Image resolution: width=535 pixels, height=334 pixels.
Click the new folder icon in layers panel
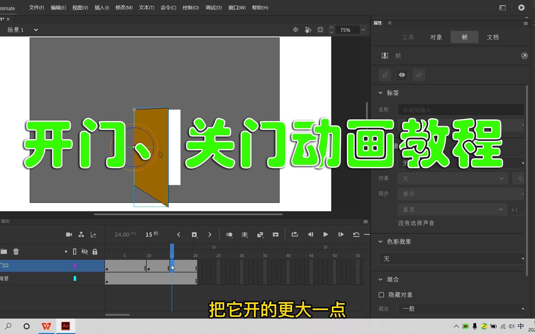(4, 251)
